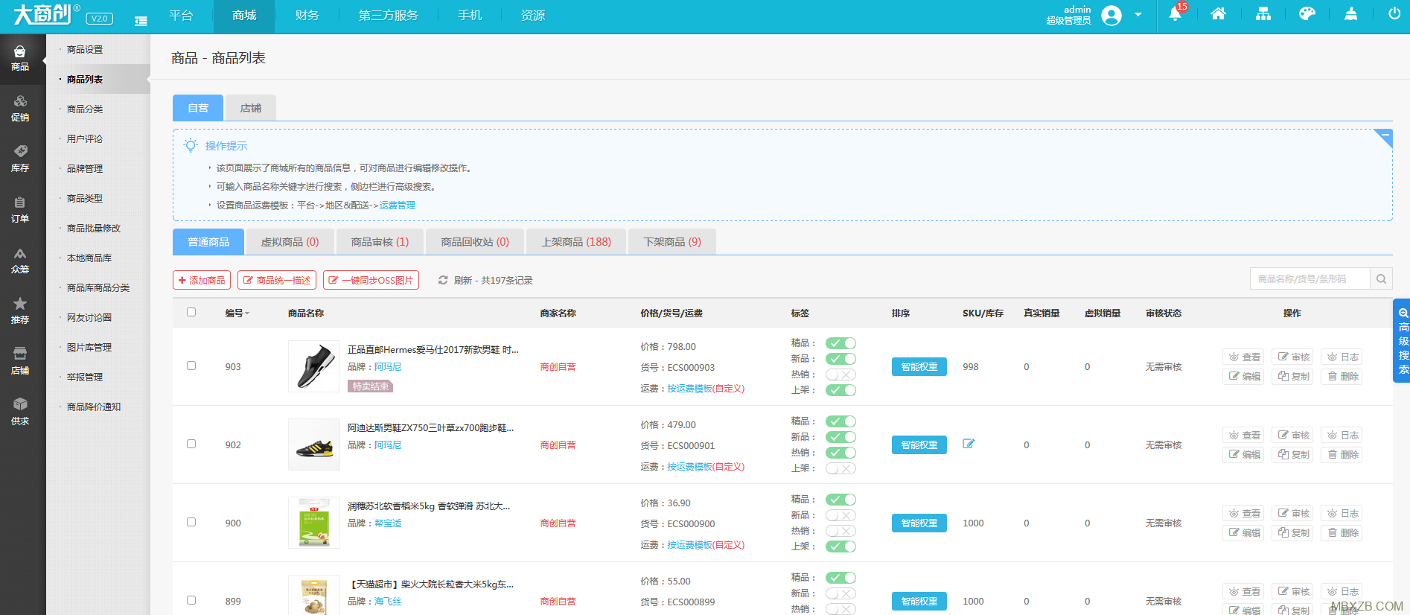Click the search magnifier icon button
The image size is (1410, 615).
click(1381, 279)
